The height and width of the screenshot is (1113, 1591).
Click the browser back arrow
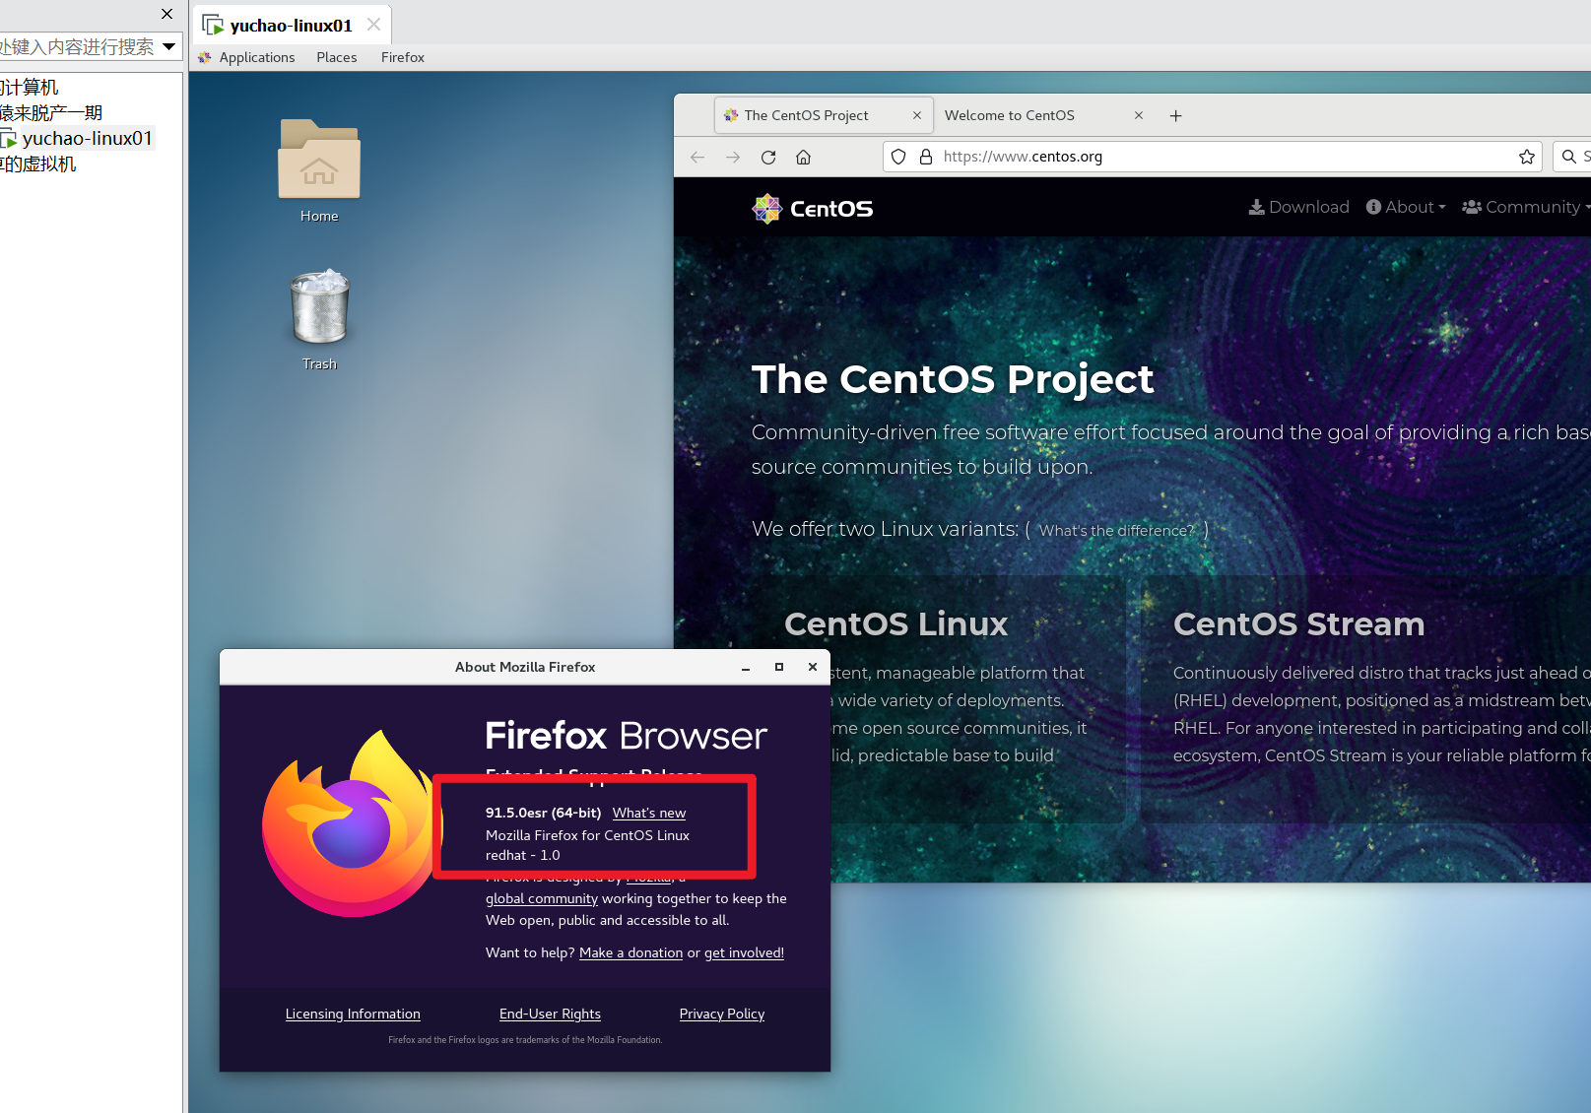tap(697, 158)
